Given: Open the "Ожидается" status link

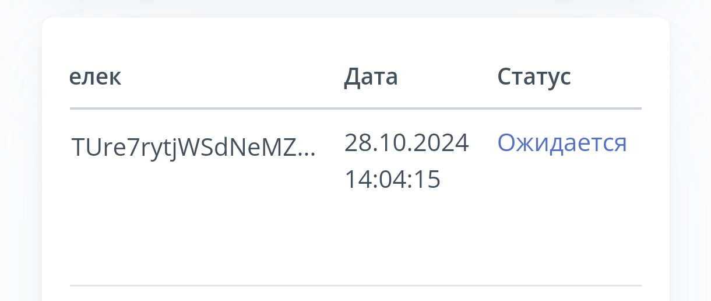Looking at the screenshot, I should click(x=562, y=143).
